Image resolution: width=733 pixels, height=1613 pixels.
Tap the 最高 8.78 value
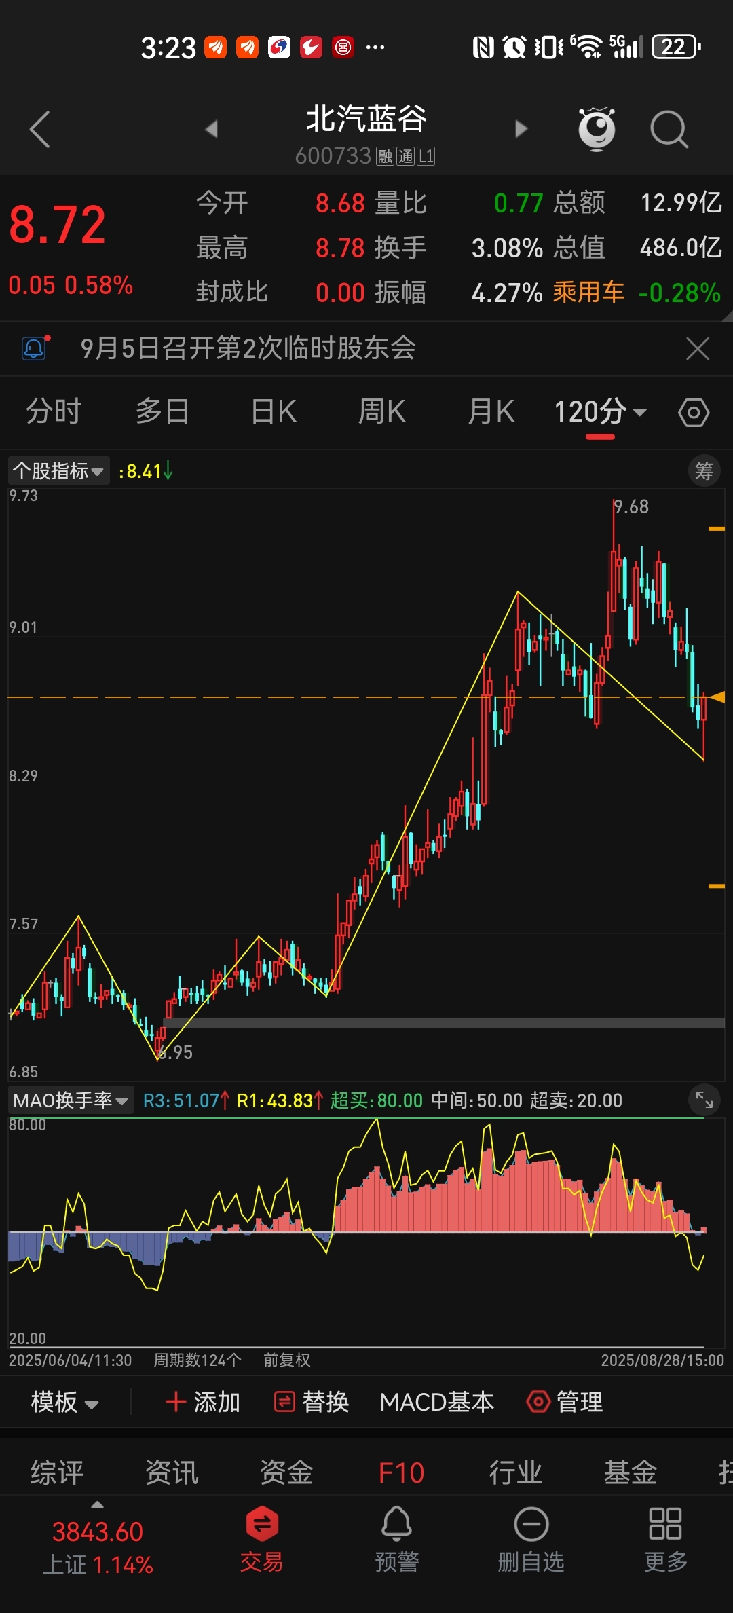[340, 248]
